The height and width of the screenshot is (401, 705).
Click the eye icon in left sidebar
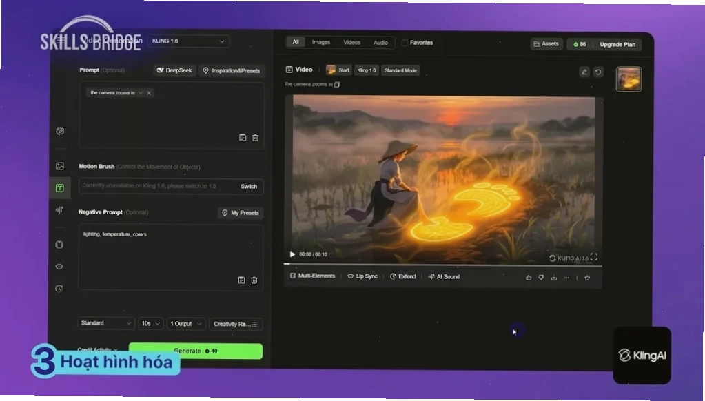pyautogui.click(x=59, y=267)
